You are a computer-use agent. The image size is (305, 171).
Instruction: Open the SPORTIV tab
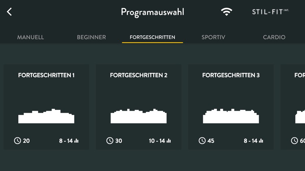coord(213,37)
